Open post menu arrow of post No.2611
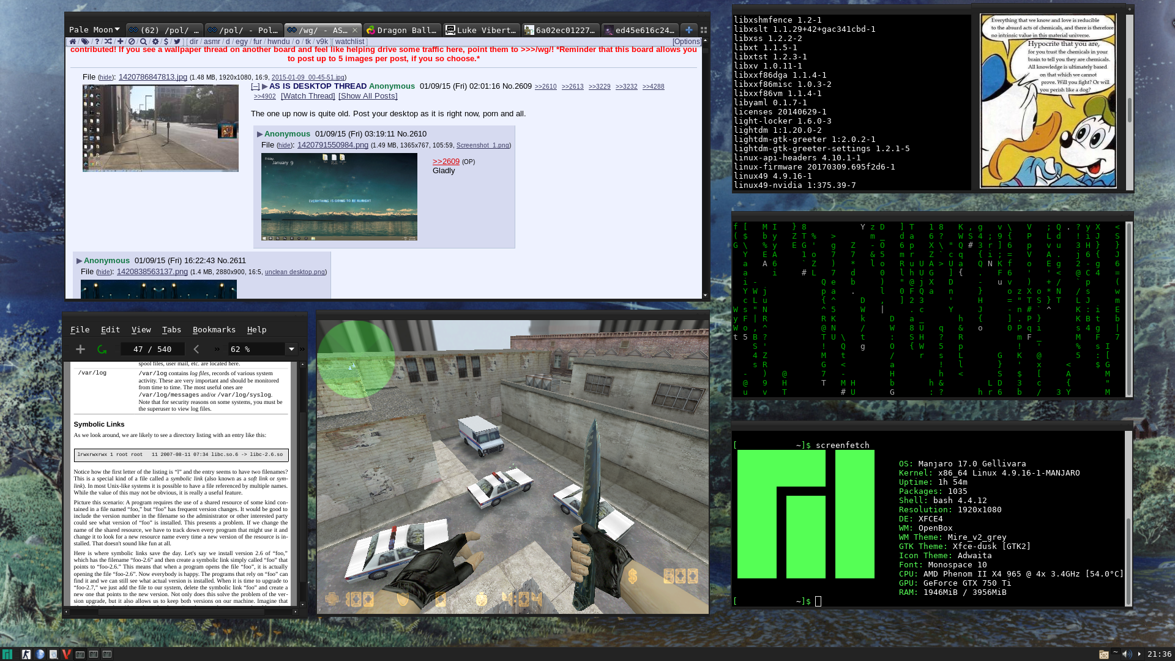Image resolution: width=1175 pixels, height=661 pixels. pos(80,261)
